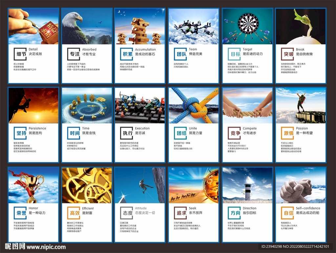
Task: Select the 是成功的基石 subtitle text
Action: 145,54
